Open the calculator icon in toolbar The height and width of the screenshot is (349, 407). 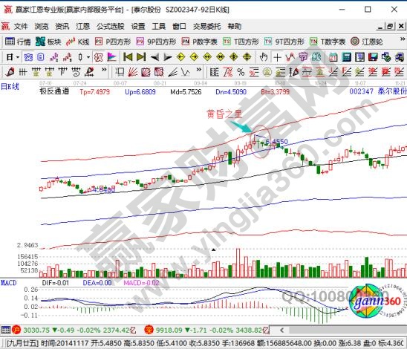[347, 57]
